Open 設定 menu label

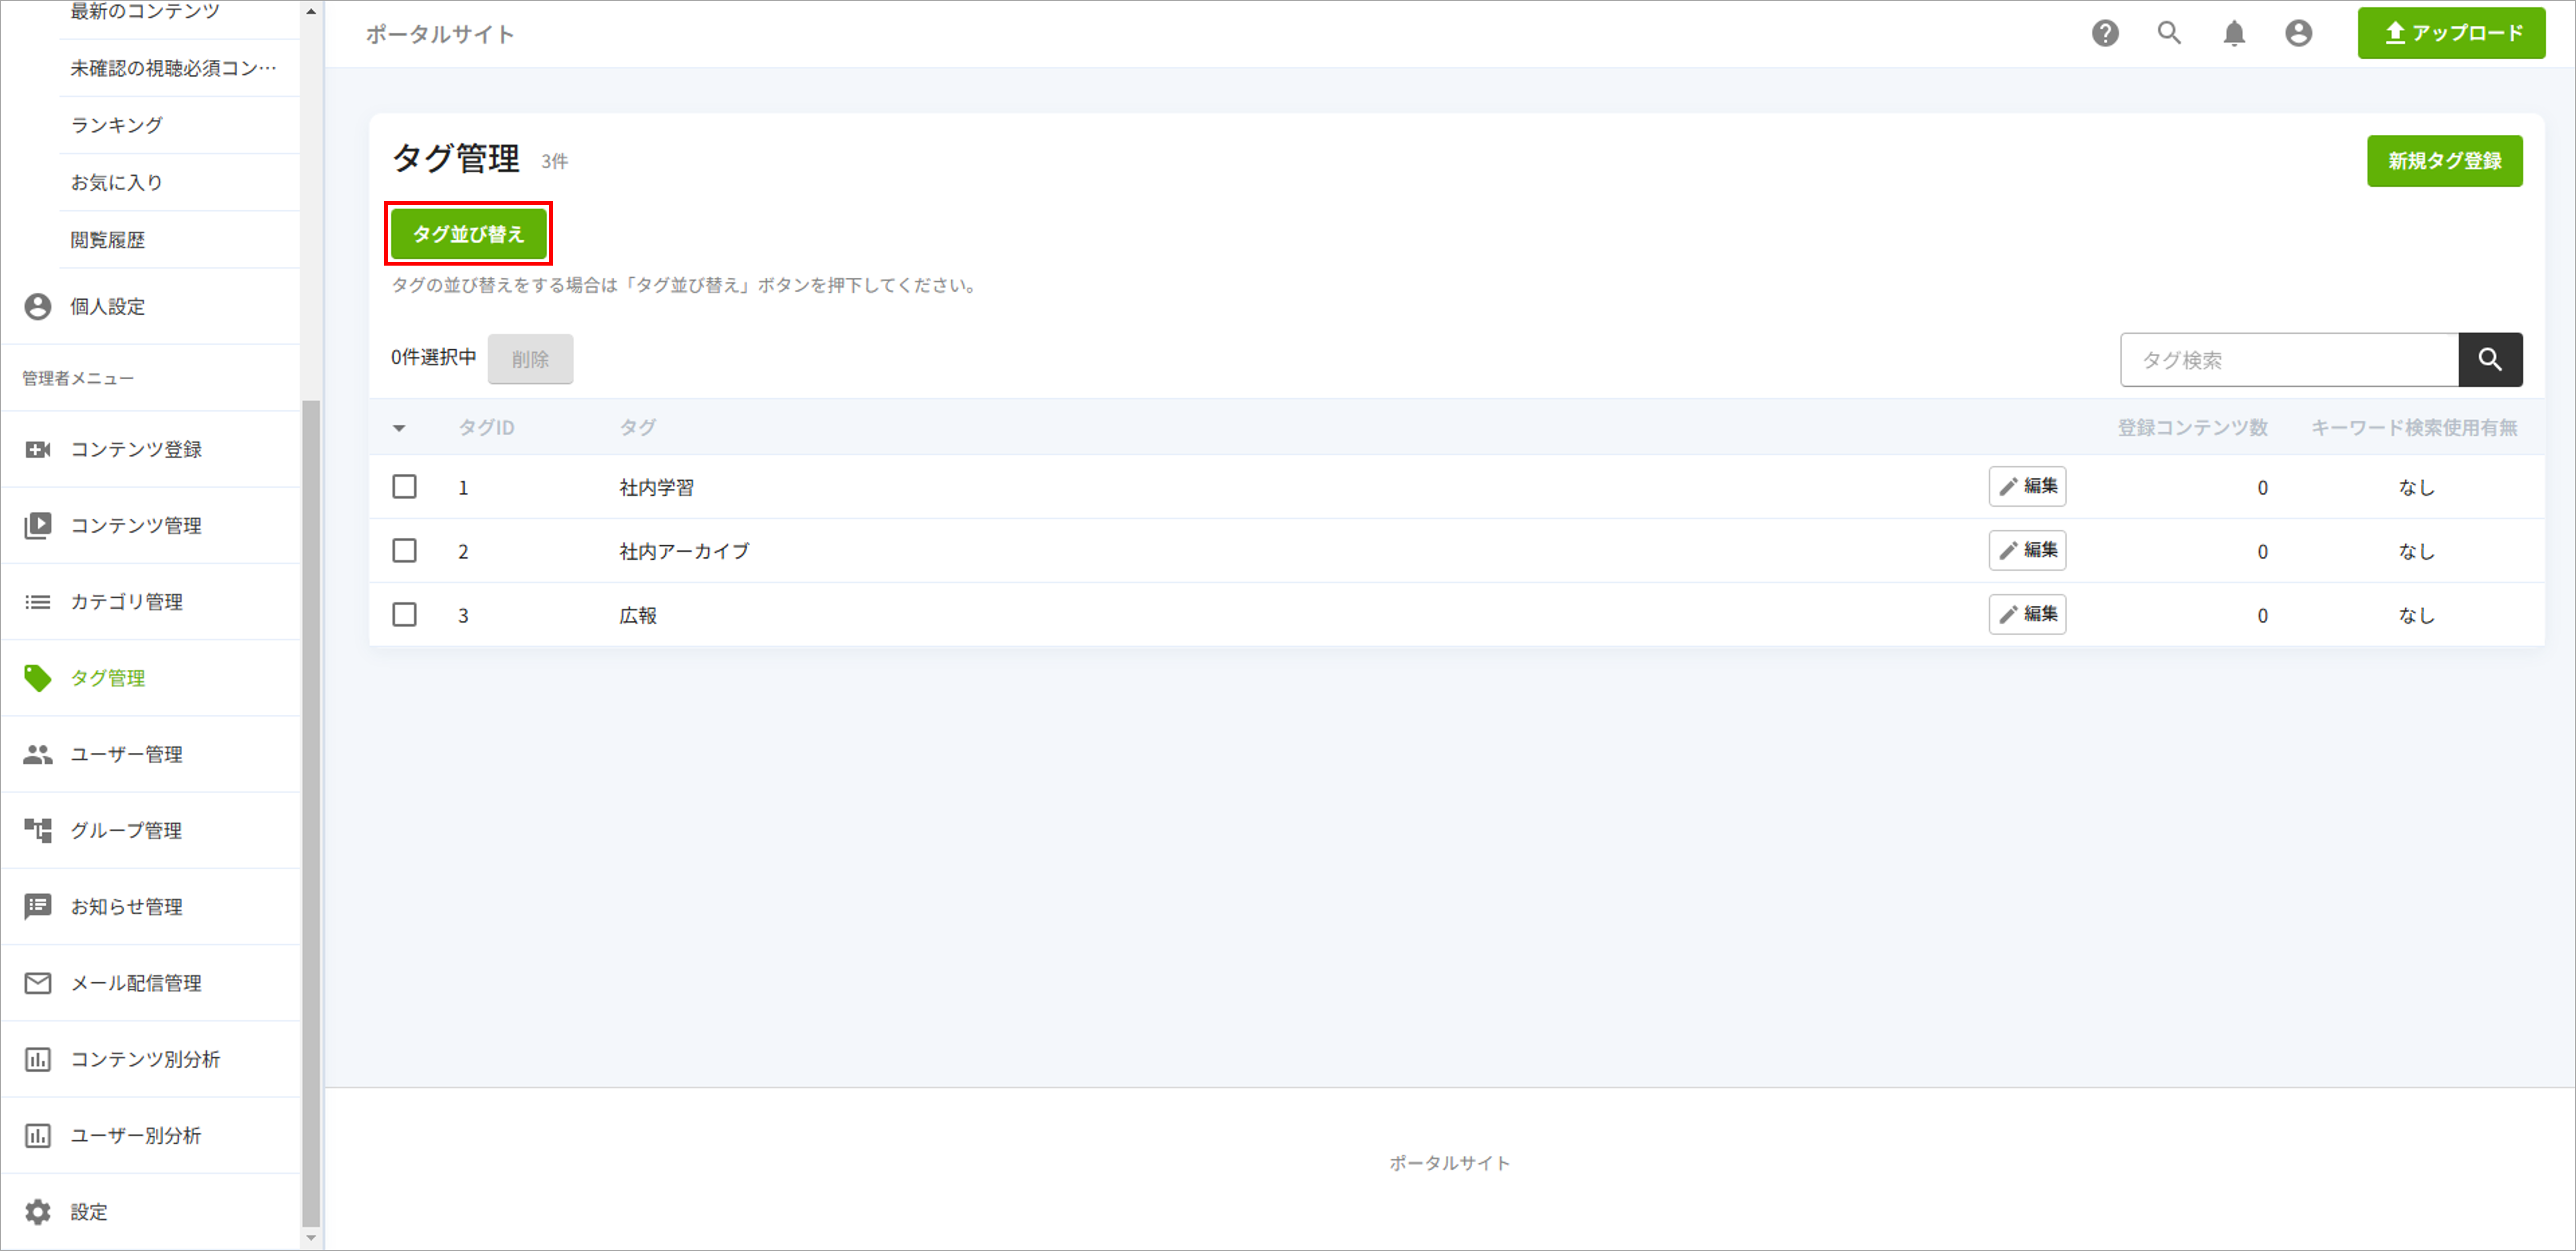click(89, 1212)
